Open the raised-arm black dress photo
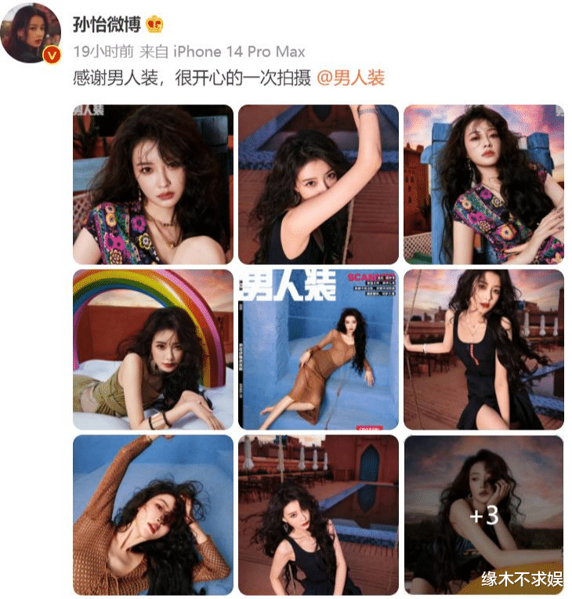The width and height of the screenshot is (572, 599). tap(318, 184)
